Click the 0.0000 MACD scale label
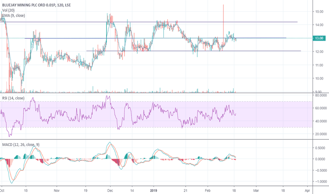The width and height of the screenshot is (329, 194). click(320, 159)
